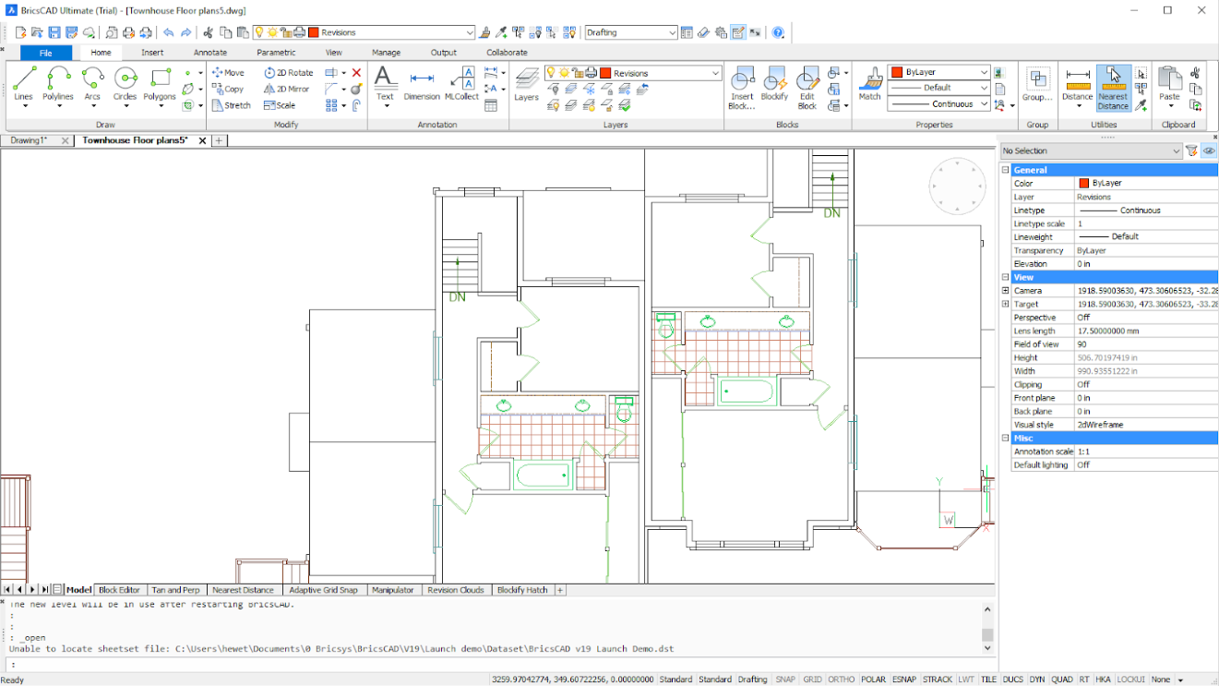Open the No Selection dropdown
The width and height of the screenshot is (1219, 686).
[x=1091, y=150]
